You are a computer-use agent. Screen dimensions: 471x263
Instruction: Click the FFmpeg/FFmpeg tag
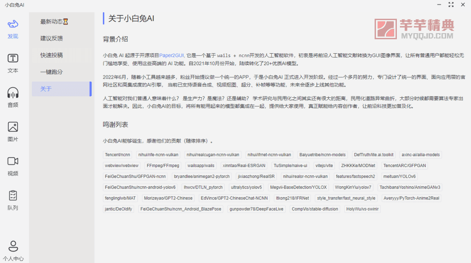click(x=163, y=166)
